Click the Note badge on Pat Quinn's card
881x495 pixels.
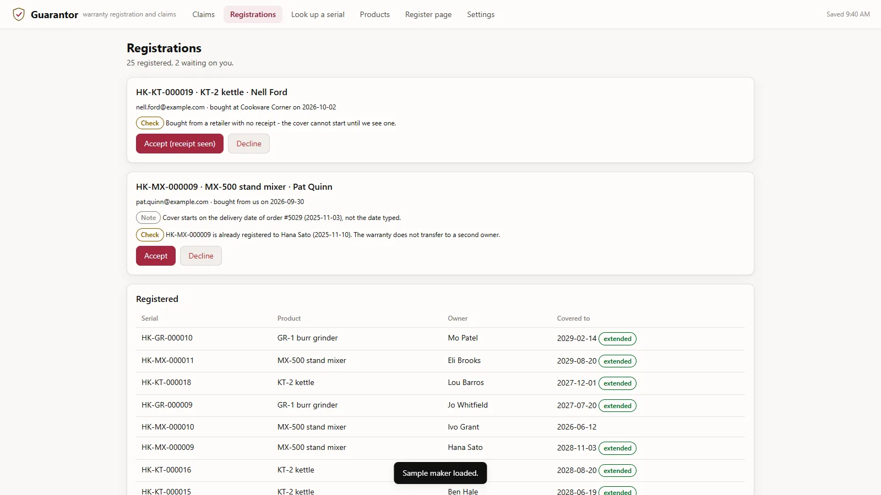(148, 218)
